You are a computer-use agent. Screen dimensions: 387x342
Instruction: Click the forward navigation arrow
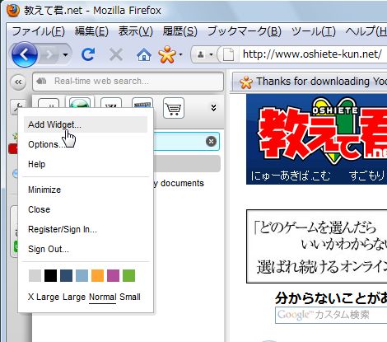(50, 55)
